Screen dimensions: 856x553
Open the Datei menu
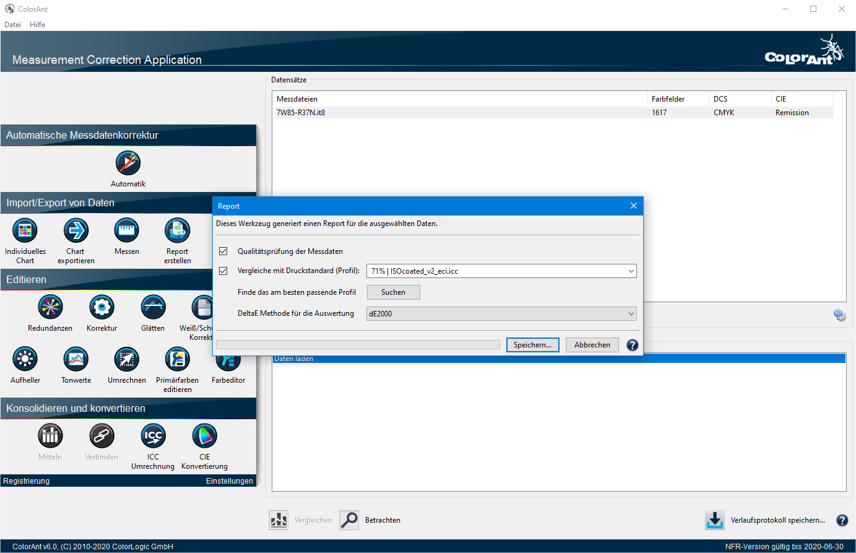12,25
